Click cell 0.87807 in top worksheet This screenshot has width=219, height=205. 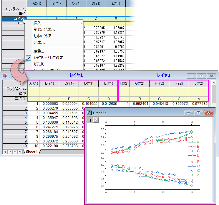pos(116,28)
